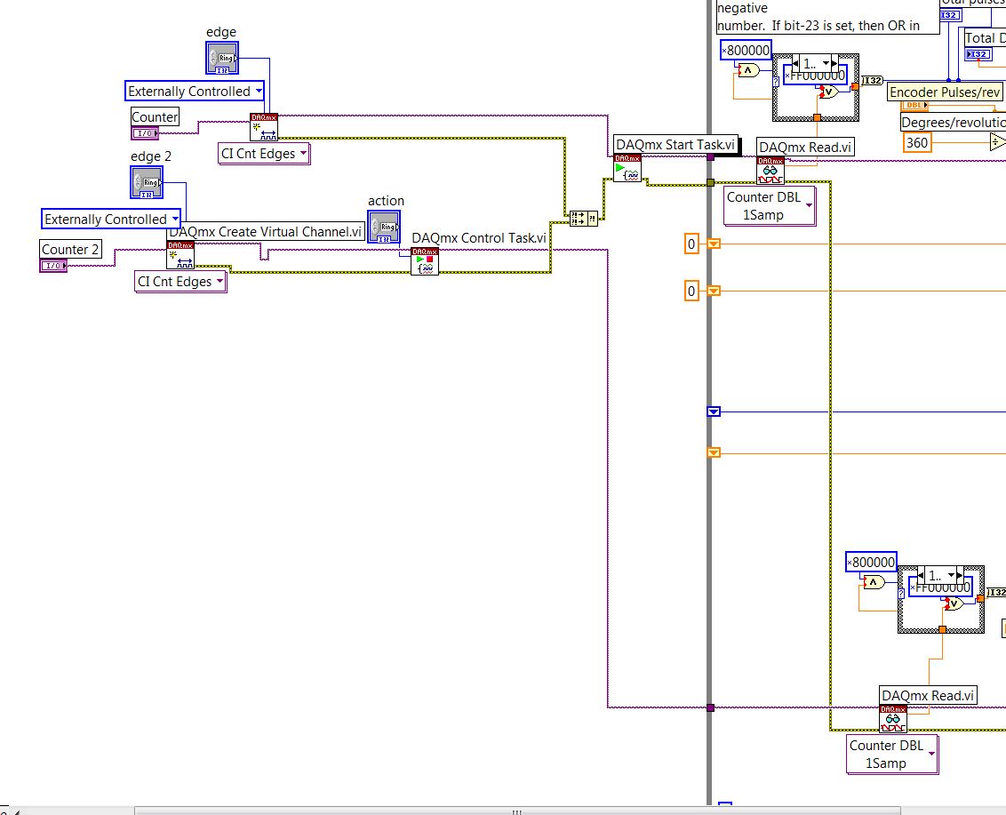Click the horizontal scrollbar thumb
Image resolution: width=1006 pixels, height=815 pixels.
pyautogui.click(x=517, y=811)
